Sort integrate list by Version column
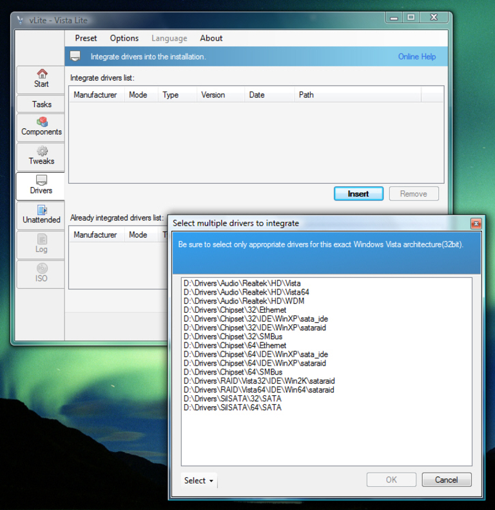The height and width of the screenshot is (510, 495). pyautogui.click(x=220, y=95)
